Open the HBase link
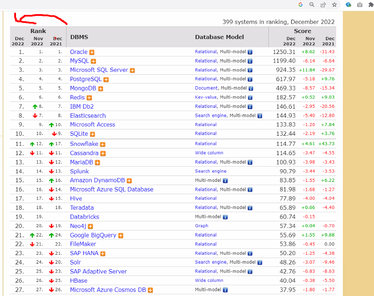Screen dimensions: 374x296 (79, 281)
